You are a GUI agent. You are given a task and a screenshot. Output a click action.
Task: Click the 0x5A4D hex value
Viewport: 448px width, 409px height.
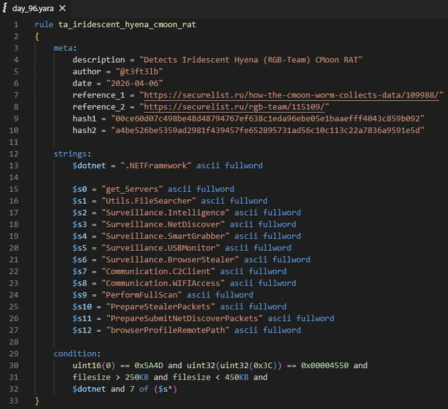(x=149, y=365)
